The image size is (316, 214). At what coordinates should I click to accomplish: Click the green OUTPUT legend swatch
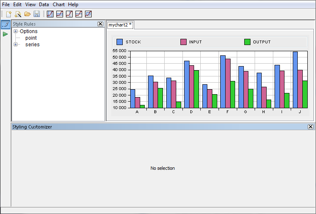tap(248, 42)
